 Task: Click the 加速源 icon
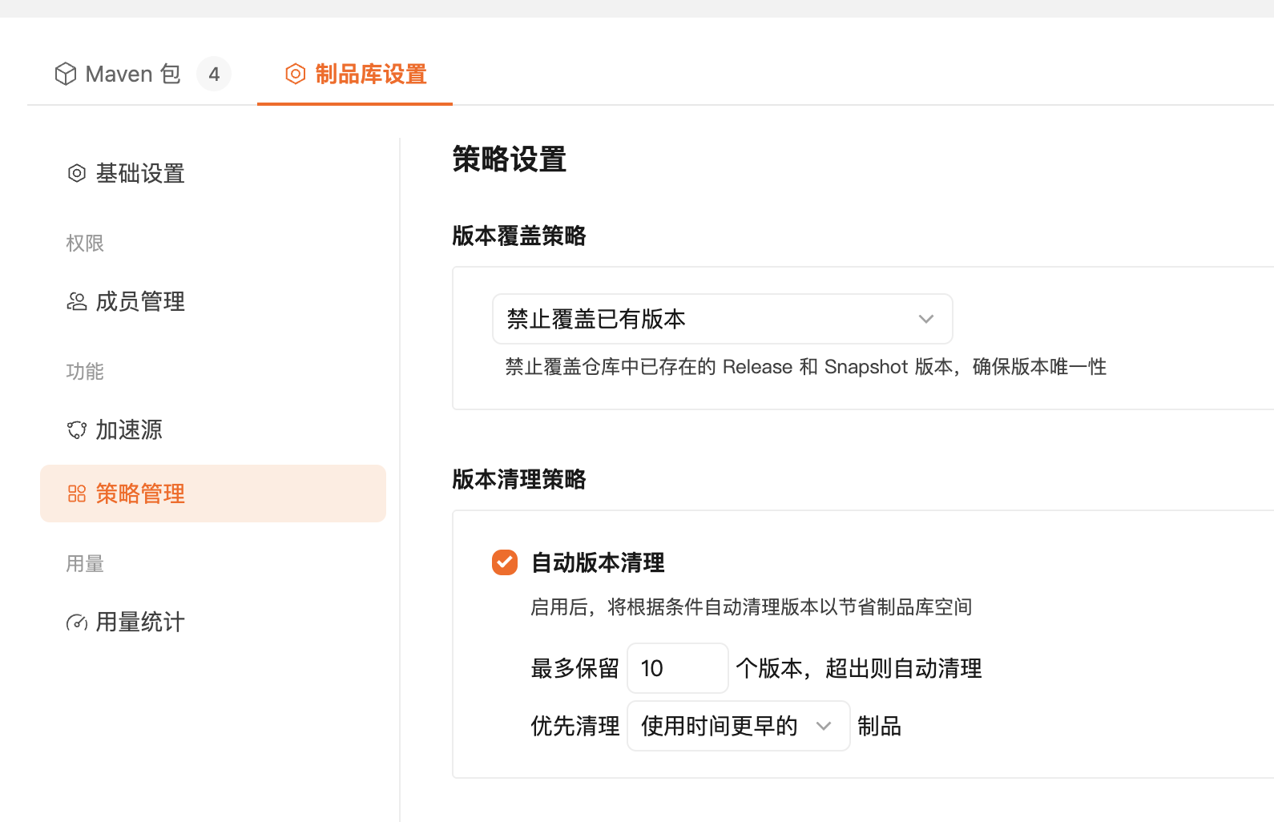(x=77, y=429)
